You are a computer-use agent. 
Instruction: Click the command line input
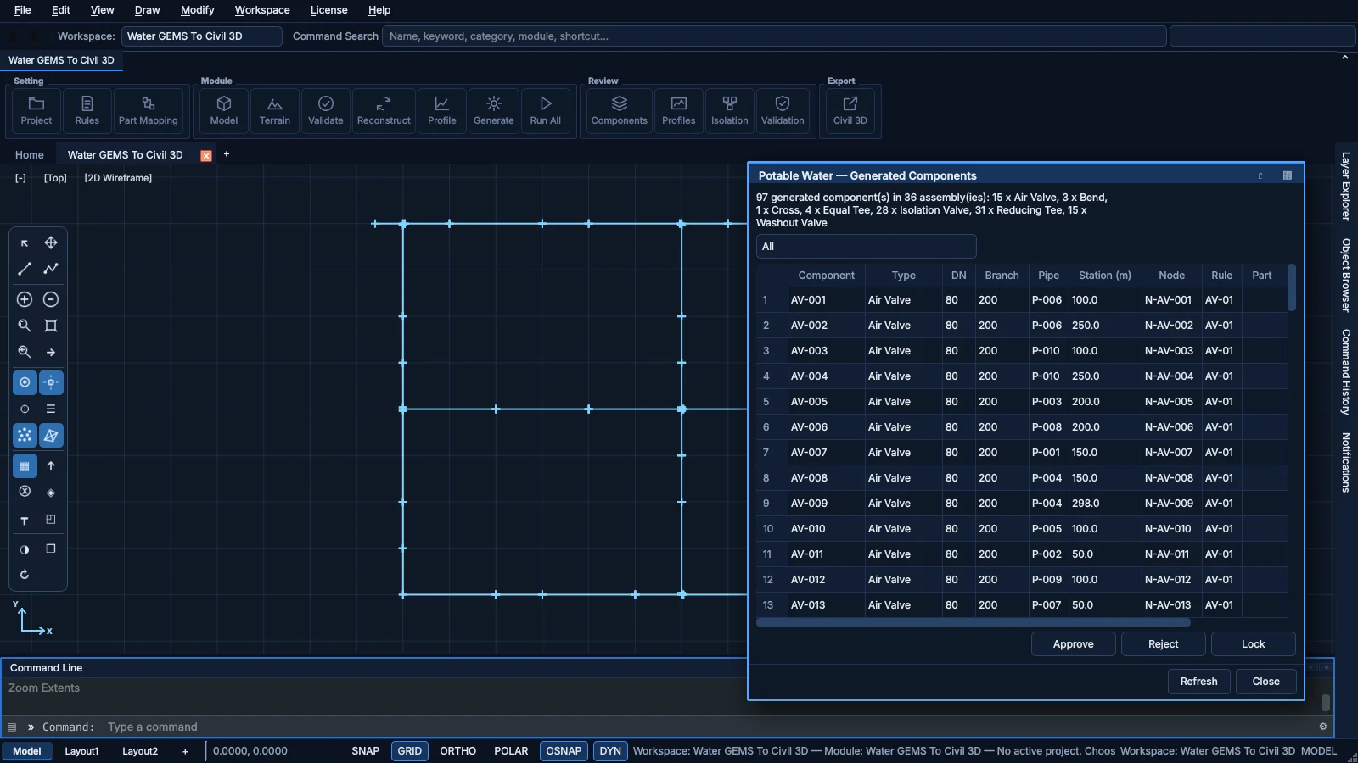point(709,727)
